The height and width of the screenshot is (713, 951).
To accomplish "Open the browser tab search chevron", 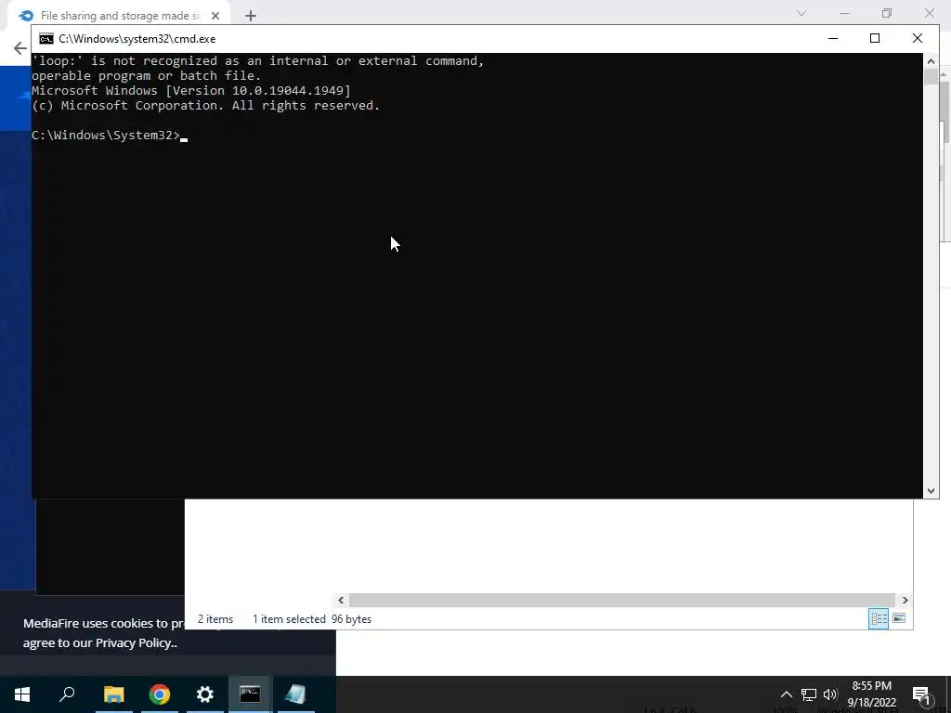I will pos(801,13).
